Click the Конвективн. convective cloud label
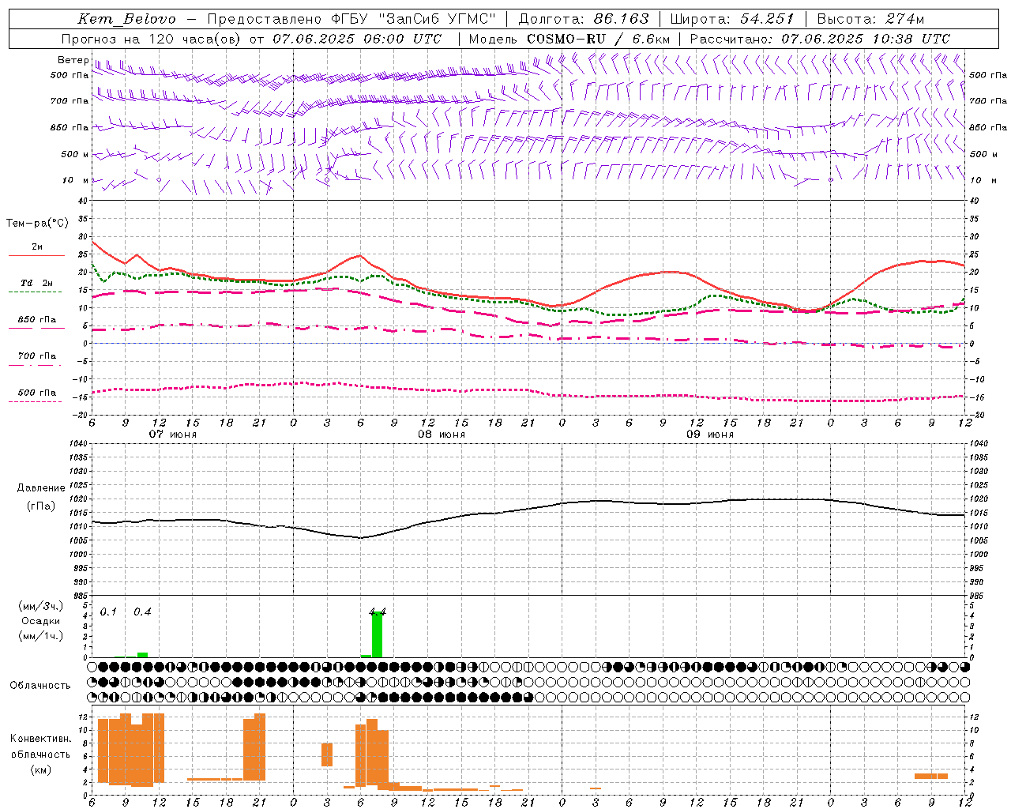This screenshot has height=809, width=1011. pyautogui.click(x=41, y=739)
